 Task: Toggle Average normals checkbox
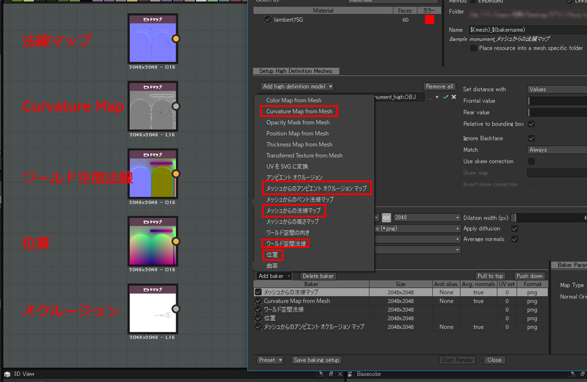tap(515, 239)
